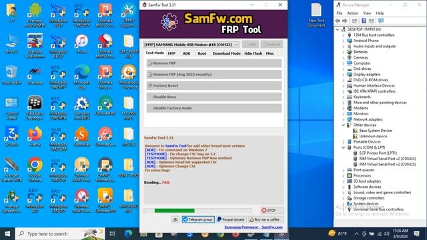Expand the Disk drives node
Viewport: 427px width, 240px height.
pos(344,69)
